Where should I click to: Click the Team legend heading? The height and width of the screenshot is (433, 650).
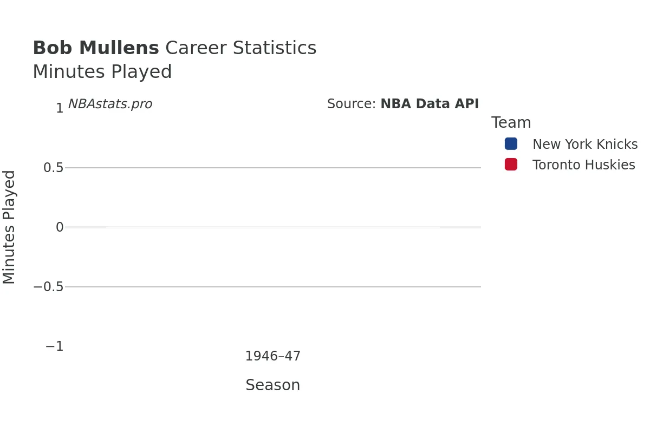[x=511, y=123]
